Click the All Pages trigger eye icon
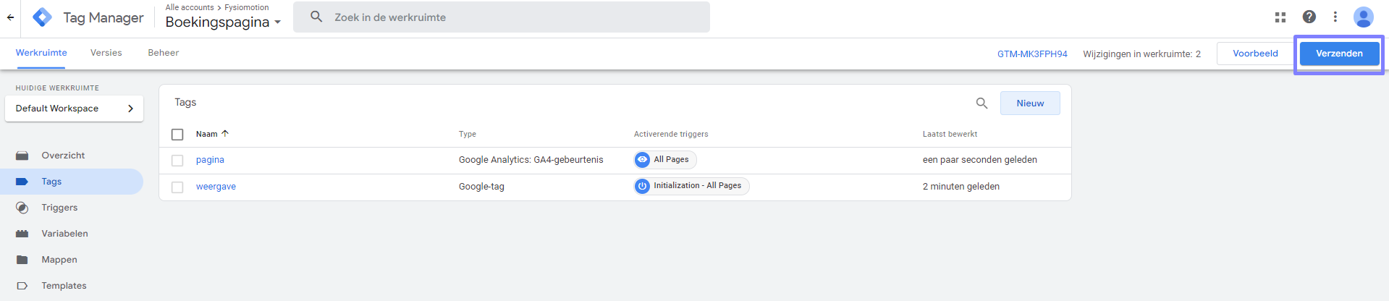The height and width of the screenshot is (301, 1389). point(642,159)
